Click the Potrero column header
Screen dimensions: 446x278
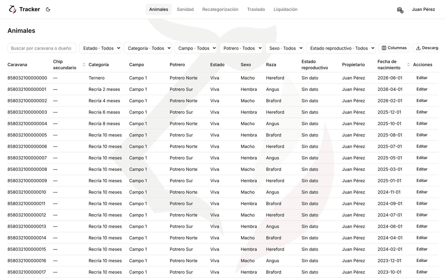177,65
